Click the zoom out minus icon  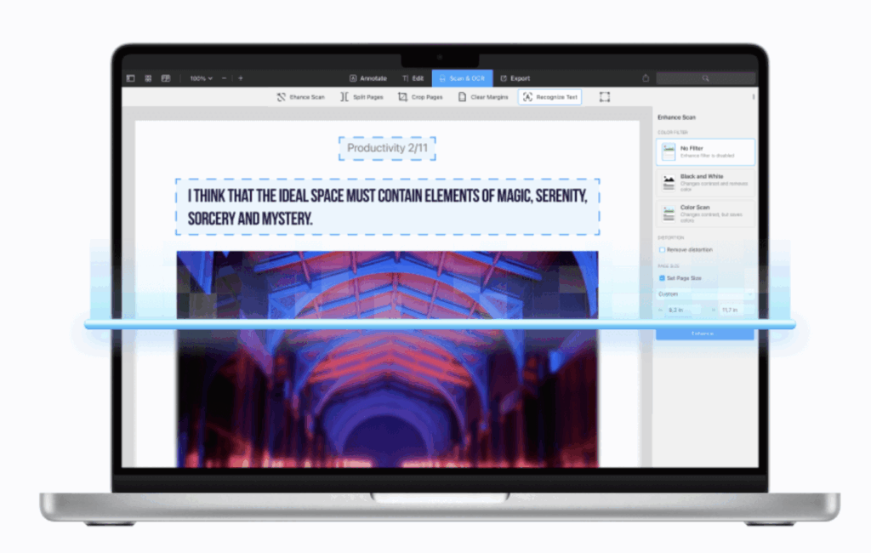pyautogui.click(x=224, y=78)
